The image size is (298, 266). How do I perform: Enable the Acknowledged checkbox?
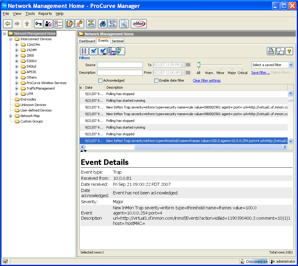100,81
